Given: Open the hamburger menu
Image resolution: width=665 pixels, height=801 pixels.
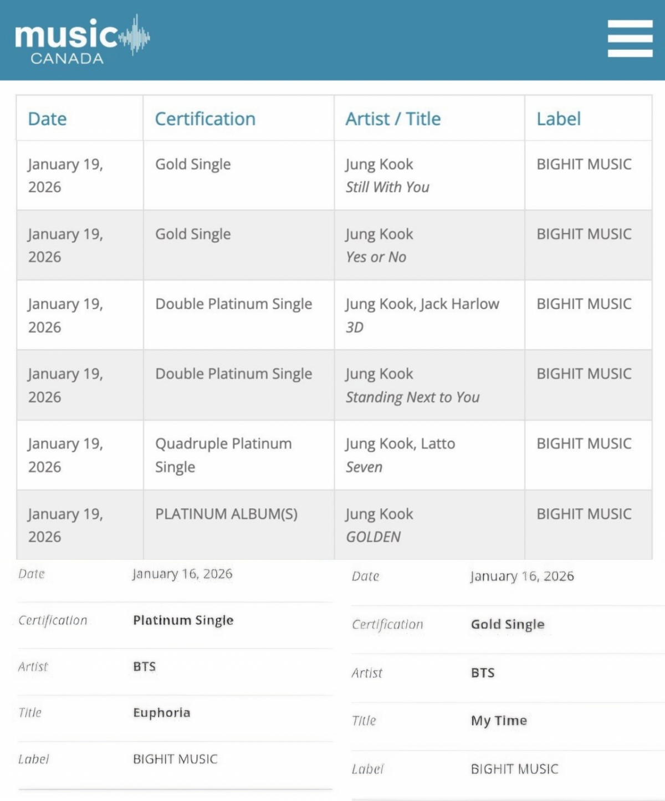Looking at the screenshot, I should (630, 38).
